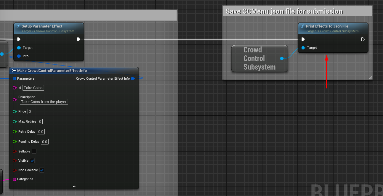
Task: Click the Id field containing Take Coins
Action: pyautogui.click(x=33, y=88)
